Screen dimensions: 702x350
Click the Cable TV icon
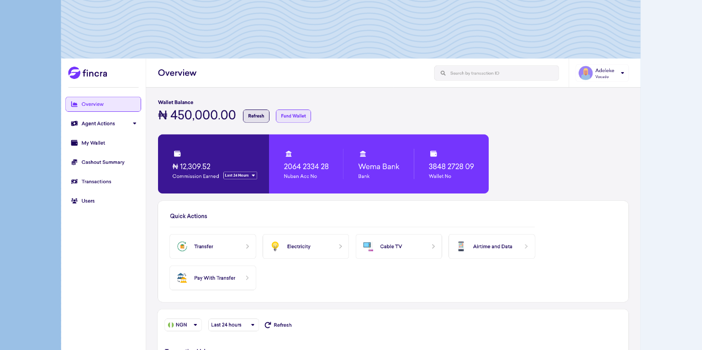point(368,246)
